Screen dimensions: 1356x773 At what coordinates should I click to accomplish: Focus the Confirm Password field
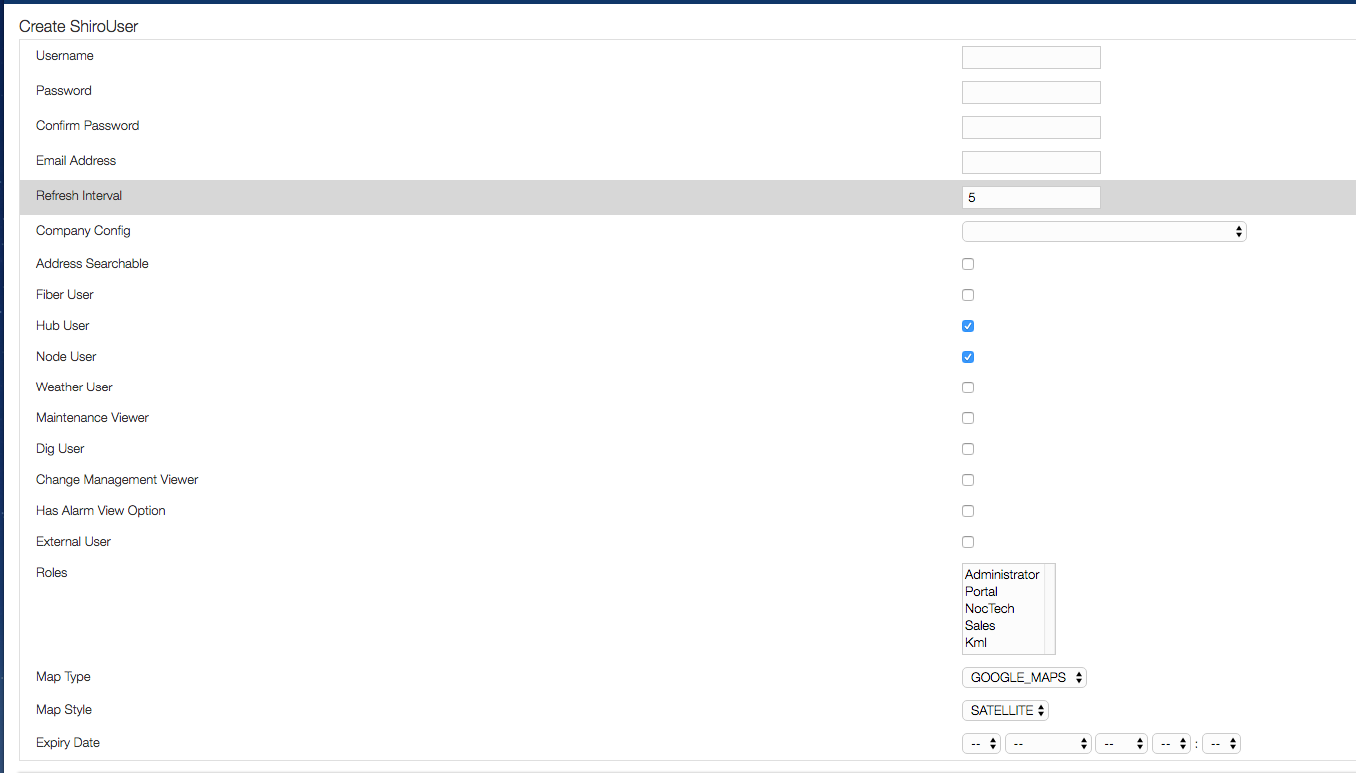[1030, 128]
